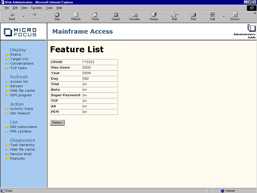
Task: Click the Internet zone icon in status bar
Action: click(222, 190)
